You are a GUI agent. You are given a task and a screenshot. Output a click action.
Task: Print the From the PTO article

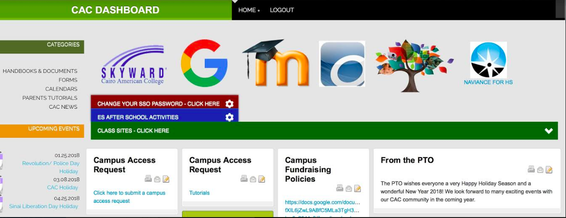531,169
